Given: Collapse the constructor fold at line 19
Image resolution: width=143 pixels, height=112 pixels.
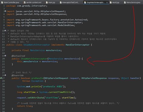Looking at the screenshot, I should tap(5, 56).
